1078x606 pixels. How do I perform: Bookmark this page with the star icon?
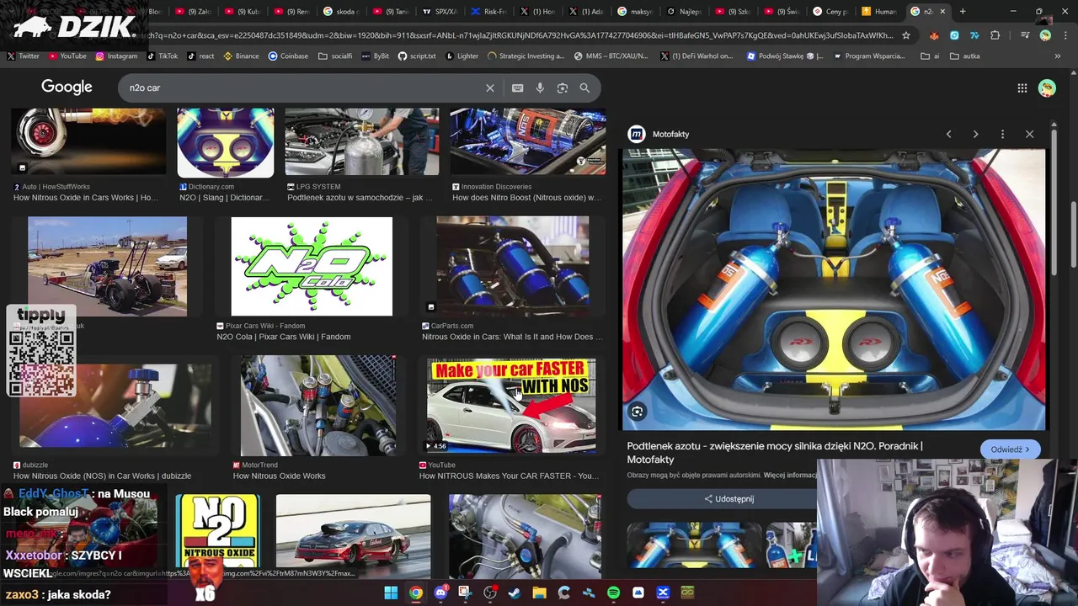pyautogui.click(x=906, y=35)
